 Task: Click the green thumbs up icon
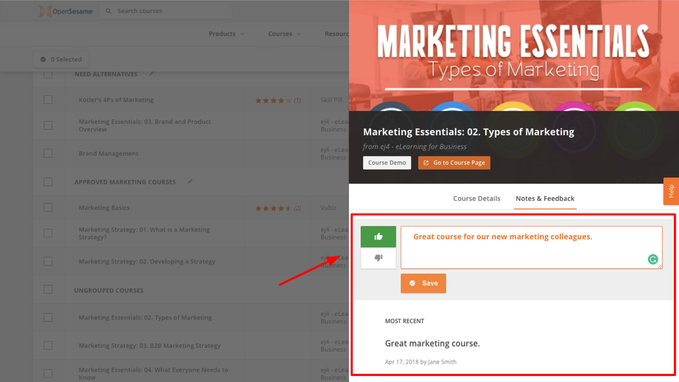(378, 237)
